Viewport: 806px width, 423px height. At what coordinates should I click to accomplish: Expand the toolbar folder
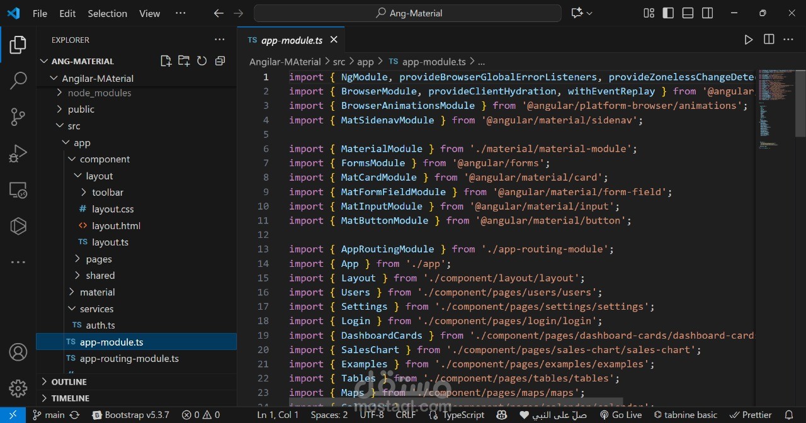(x=107, y=192)
